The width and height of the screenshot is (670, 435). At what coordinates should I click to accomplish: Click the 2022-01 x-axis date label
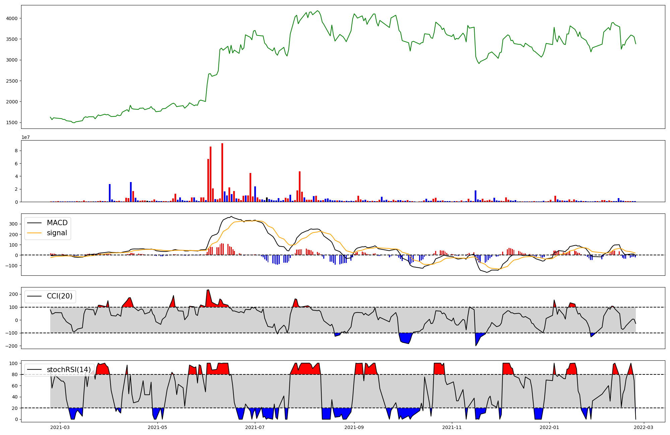click(x=549, y=427)
